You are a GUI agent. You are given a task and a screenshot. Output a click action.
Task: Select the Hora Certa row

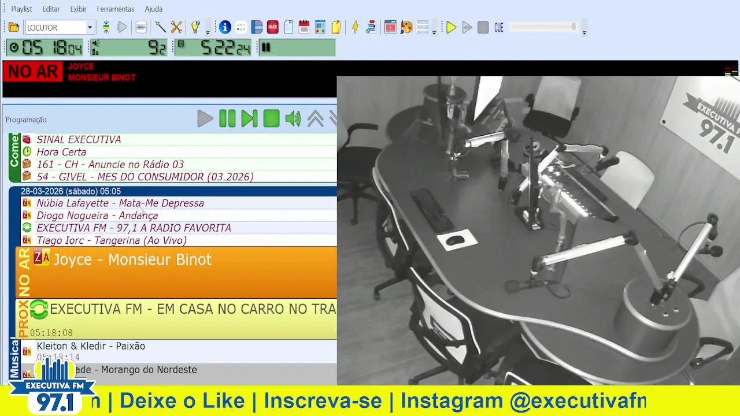pyautogui.click(x=179, y=152)
